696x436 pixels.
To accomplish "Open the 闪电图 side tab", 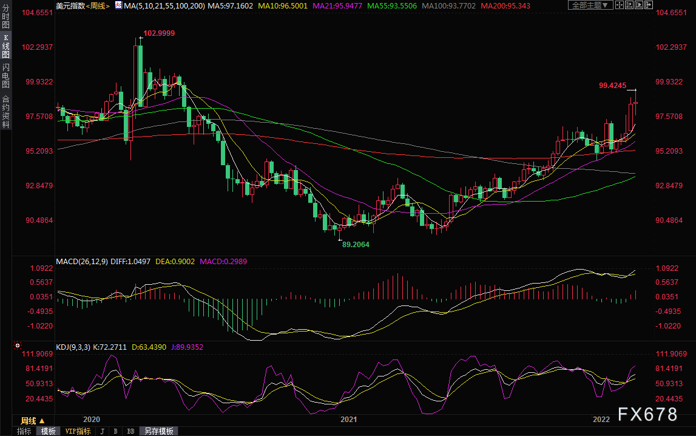I will tap(5, 75).
